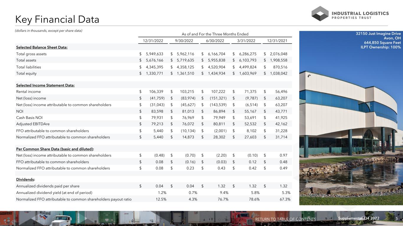The width and height of the screenshot is (403, 226).
Task: Select the 6/30/2022 column header
Action: [215, 41]
